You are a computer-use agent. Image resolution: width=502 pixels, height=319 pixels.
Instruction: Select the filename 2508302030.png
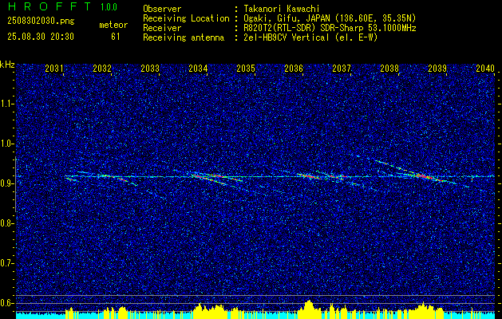point(41,21)
